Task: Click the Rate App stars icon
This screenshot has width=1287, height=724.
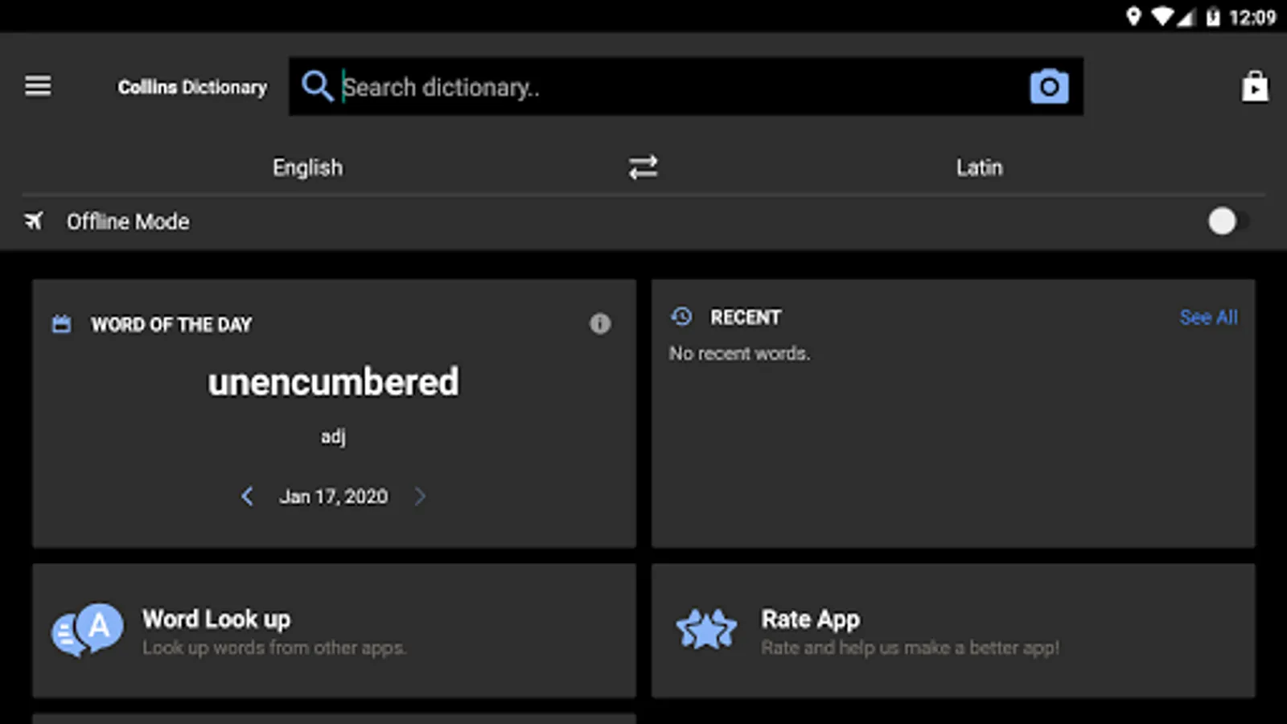Action: point(706,630)
